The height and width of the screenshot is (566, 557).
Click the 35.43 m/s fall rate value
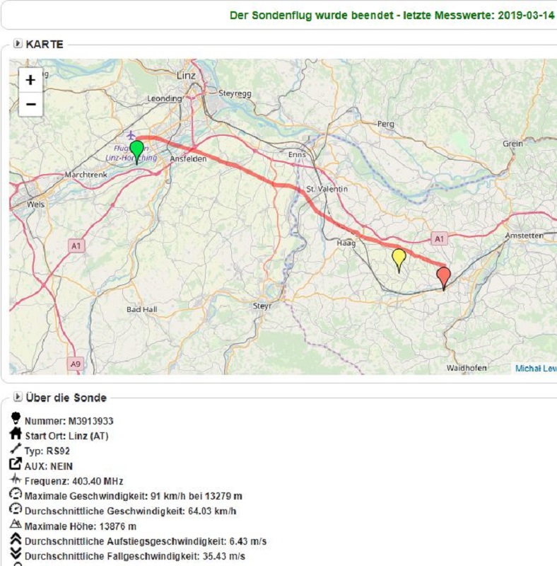click(x=223, y=556)
